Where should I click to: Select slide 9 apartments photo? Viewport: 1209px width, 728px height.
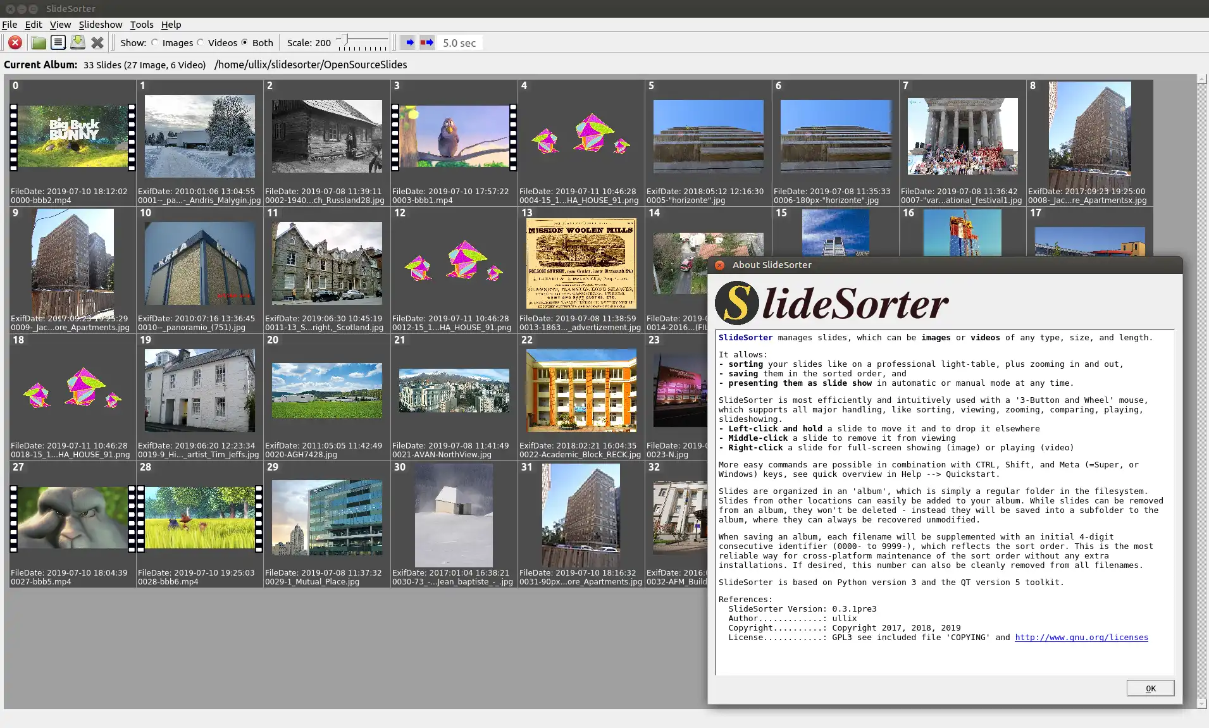(x=73, y=263)
